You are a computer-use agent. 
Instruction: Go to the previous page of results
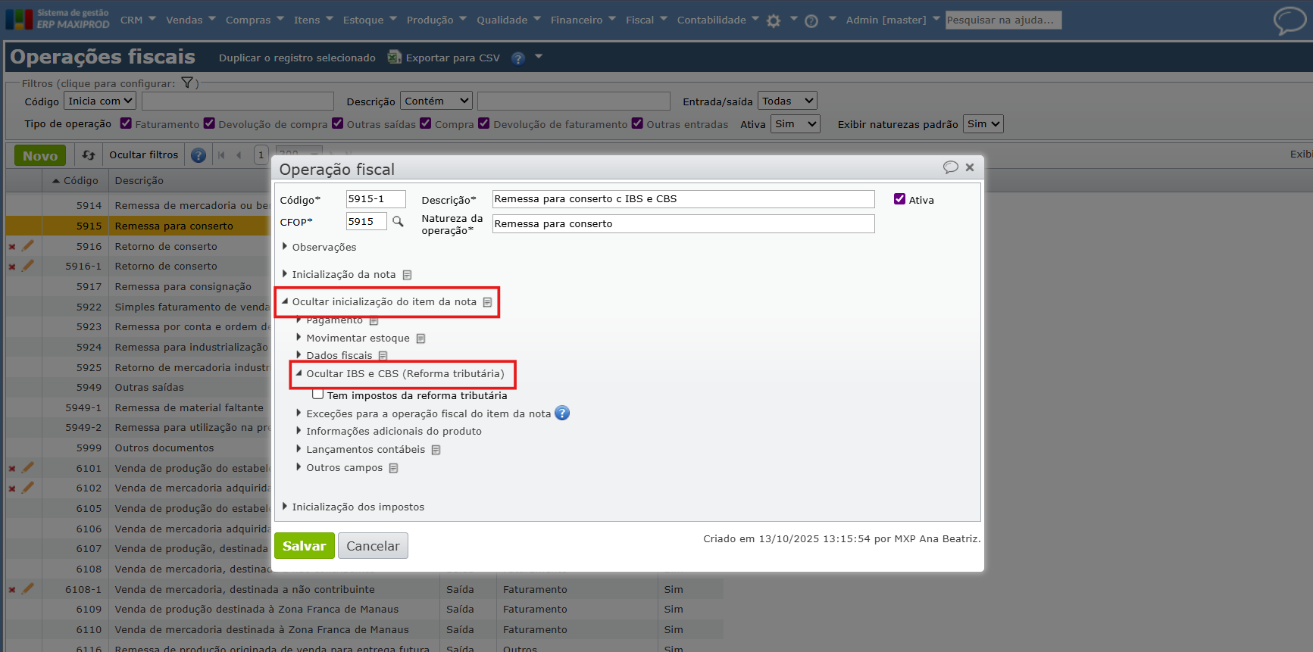(239, 155)
